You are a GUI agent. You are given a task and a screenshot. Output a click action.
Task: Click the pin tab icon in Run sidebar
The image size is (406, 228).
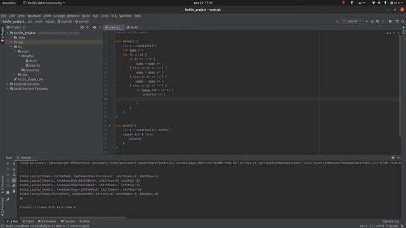coord(8,199)
